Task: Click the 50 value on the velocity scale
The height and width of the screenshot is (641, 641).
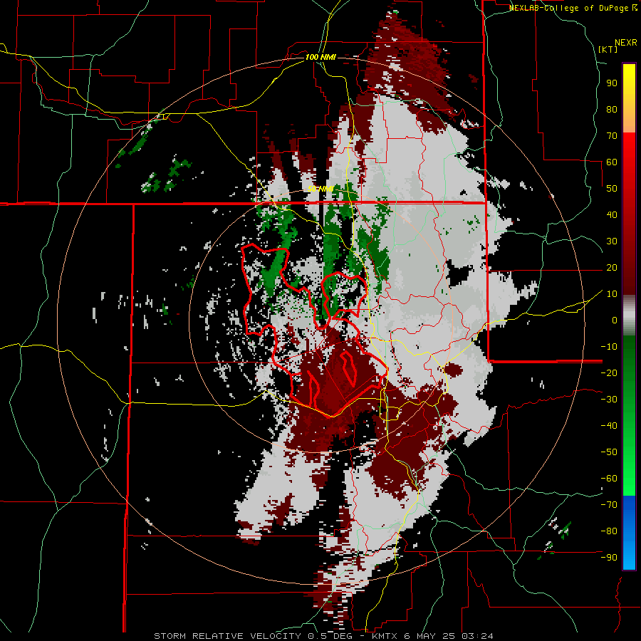Action: pos(612,189)
